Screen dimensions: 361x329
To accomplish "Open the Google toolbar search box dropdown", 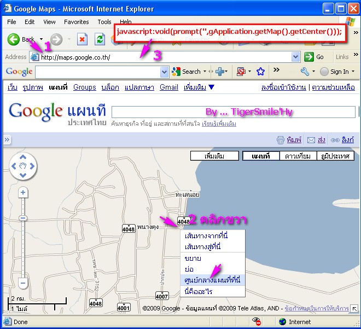I will coord(164,72).
